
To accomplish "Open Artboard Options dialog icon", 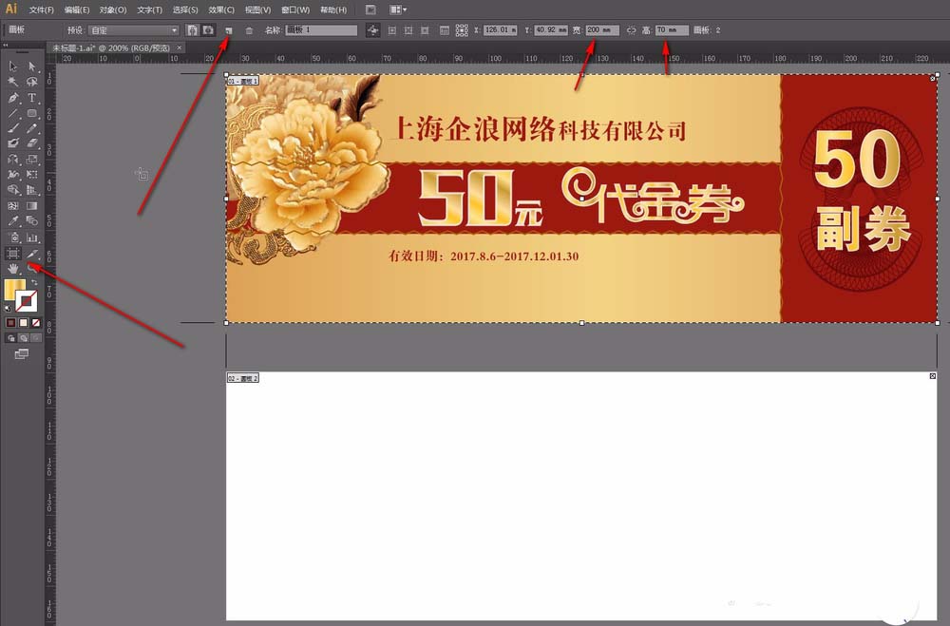I will click(444, 30).
